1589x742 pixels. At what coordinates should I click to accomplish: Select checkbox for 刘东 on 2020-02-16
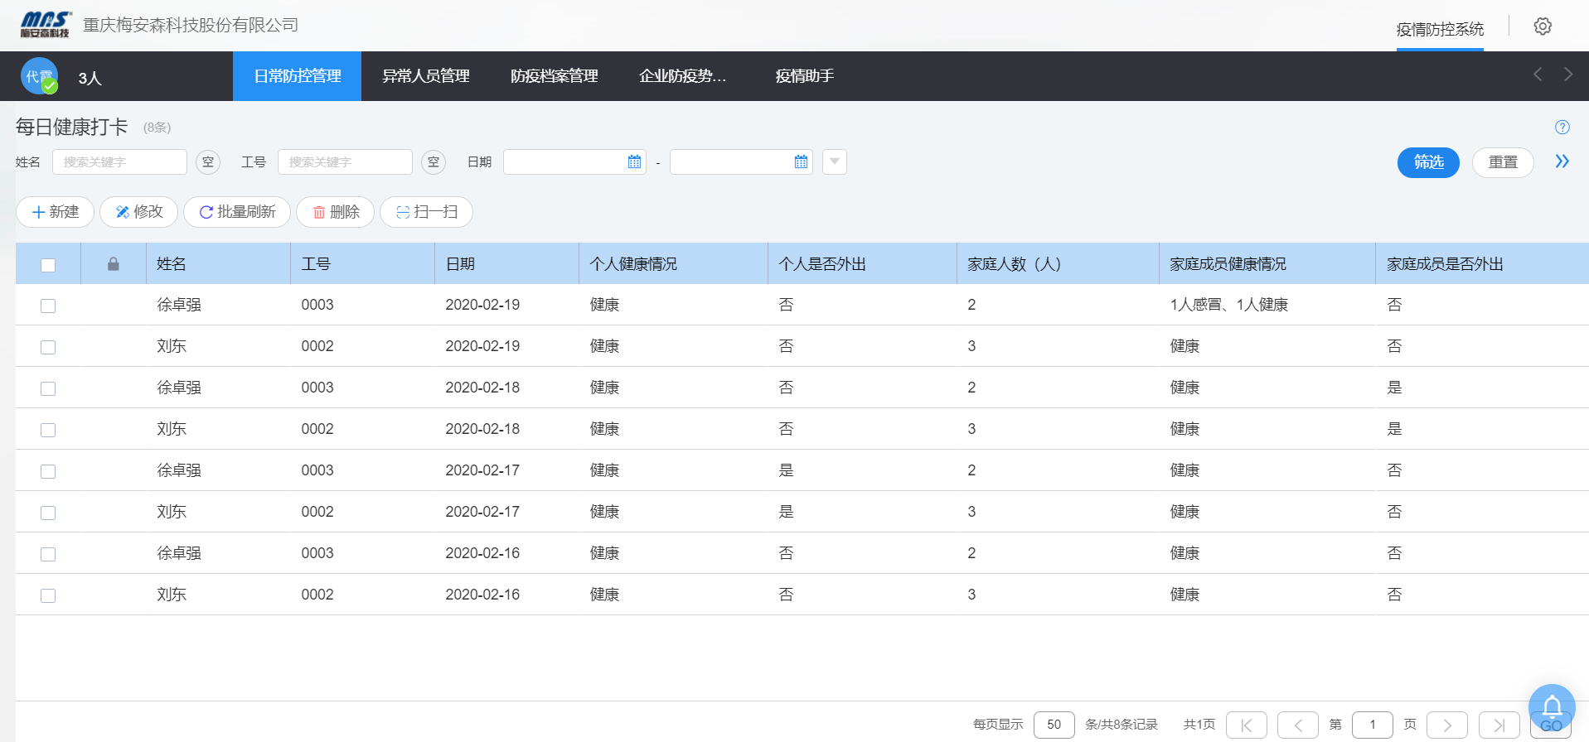[48, 595]
